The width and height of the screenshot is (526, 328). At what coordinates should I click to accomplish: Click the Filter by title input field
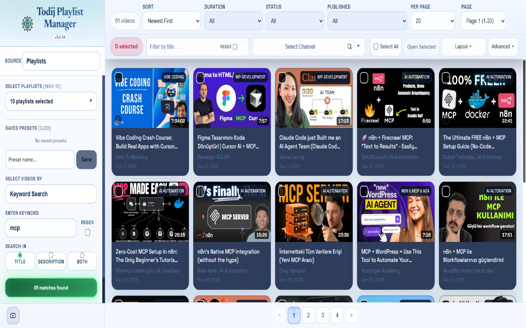click(x=183, y=47)
